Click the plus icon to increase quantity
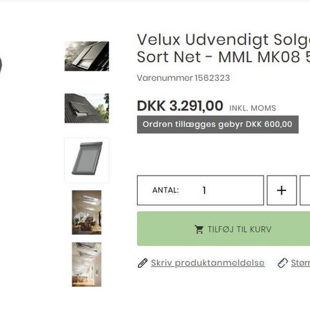 tap(282, 191)
